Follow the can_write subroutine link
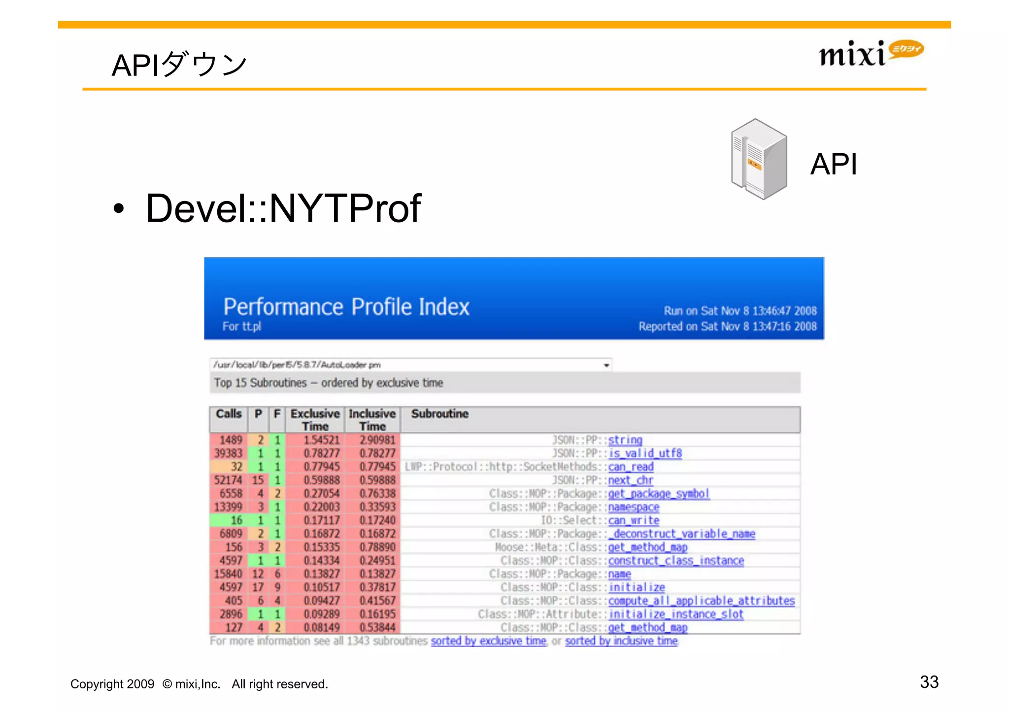1009x713 pixels. [x=633, y=520]
